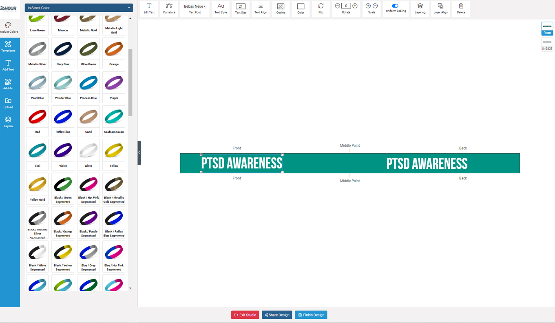The image size is (555, 323).
Task: Open the Product Colors panel
Action: click(x=8, y=28)
